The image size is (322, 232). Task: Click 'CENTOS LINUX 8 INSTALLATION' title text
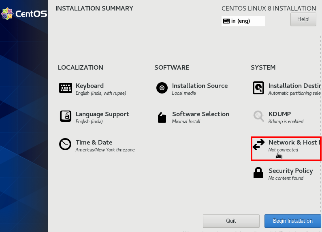(x=269, y=9)
